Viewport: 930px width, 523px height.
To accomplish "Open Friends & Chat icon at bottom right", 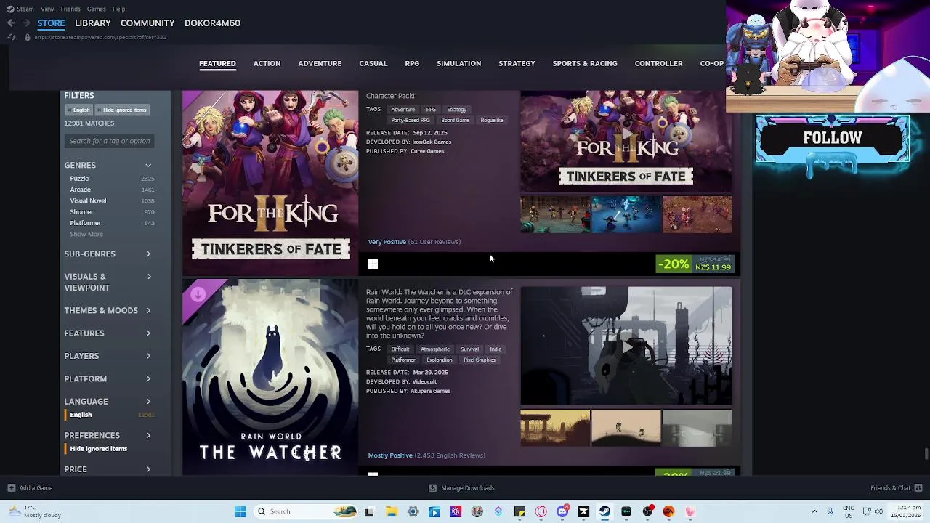I will (x=918, y=488).
